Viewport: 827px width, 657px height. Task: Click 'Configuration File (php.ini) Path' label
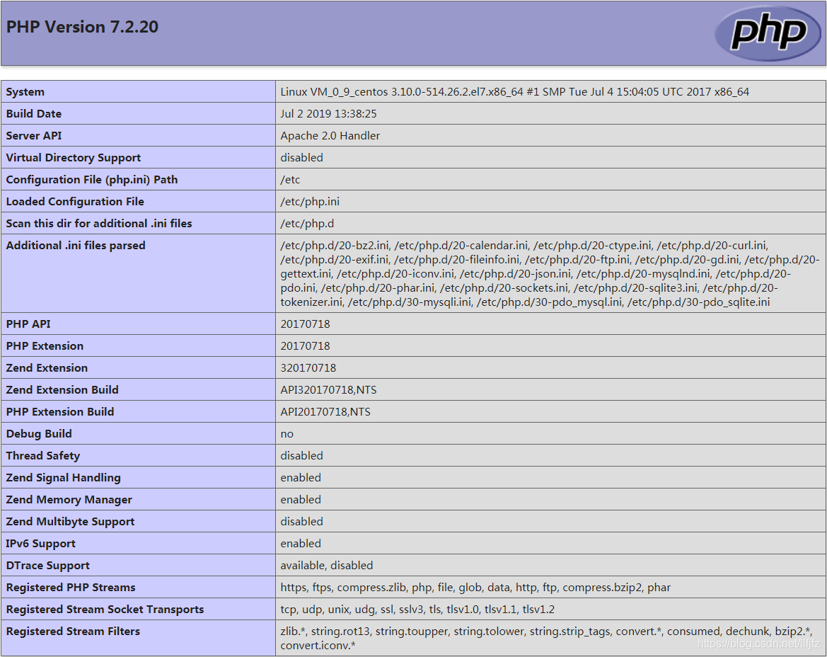(92, 179)
